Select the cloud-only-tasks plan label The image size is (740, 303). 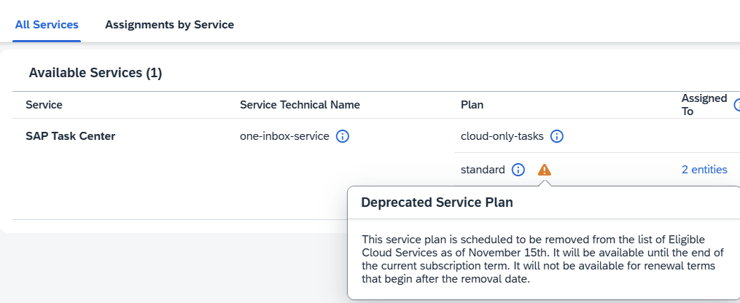pyautogui.click(x=502, y=137)
